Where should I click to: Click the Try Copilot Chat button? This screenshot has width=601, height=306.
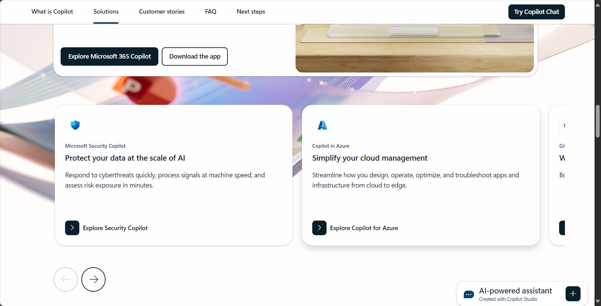pos(537,12)
